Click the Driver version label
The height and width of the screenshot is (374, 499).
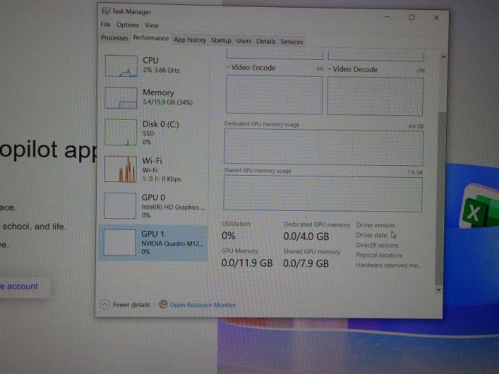click(375, 225)
